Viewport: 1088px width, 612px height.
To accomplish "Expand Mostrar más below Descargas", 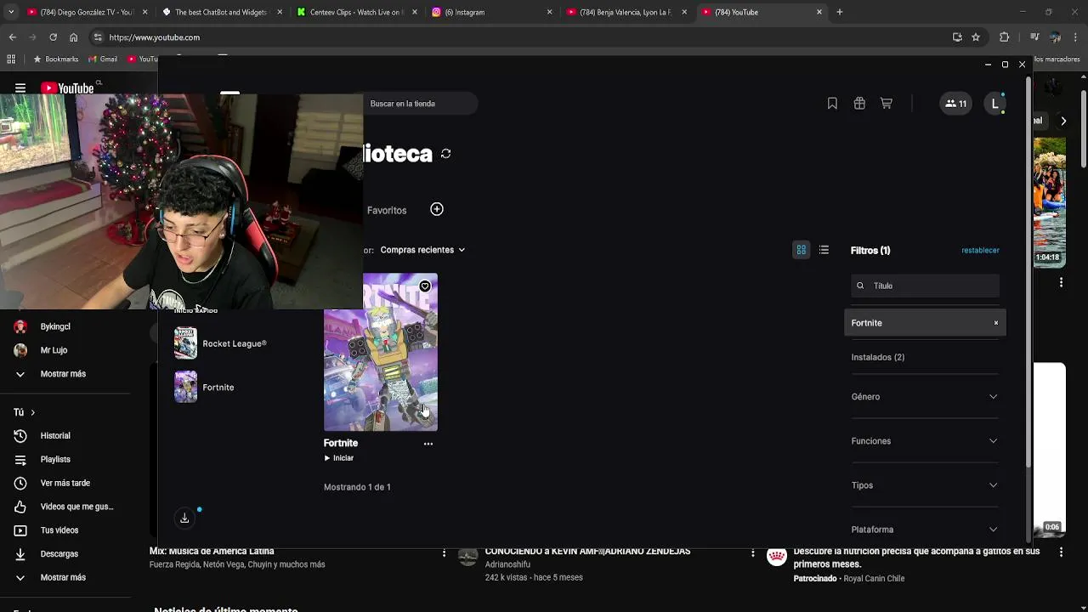I will click(63, 577).
